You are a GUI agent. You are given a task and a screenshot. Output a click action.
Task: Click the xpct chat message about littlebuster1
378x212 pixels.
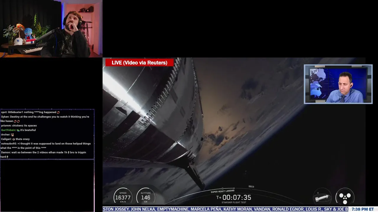click(x=30, y=112)
